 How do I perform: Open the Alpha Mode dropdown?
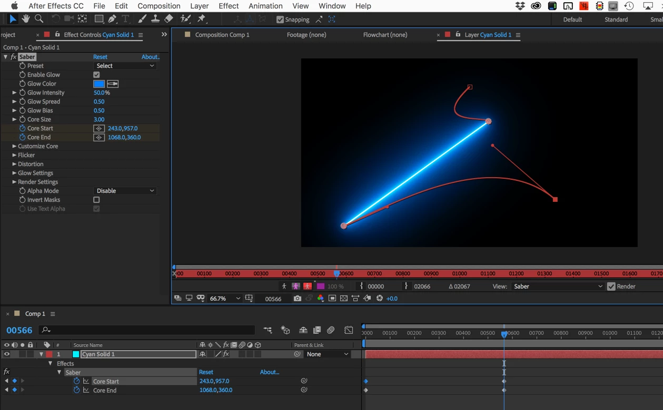point(125,191)
